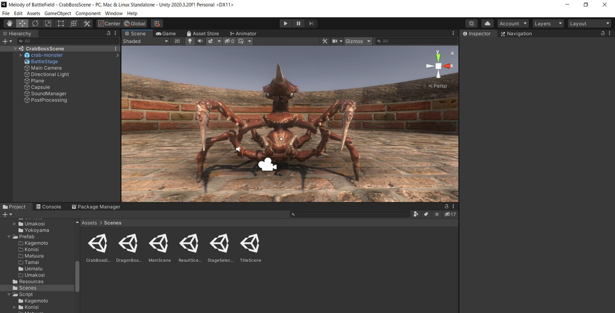Open CrabBossScene options menu

click(x=115, y=49)
